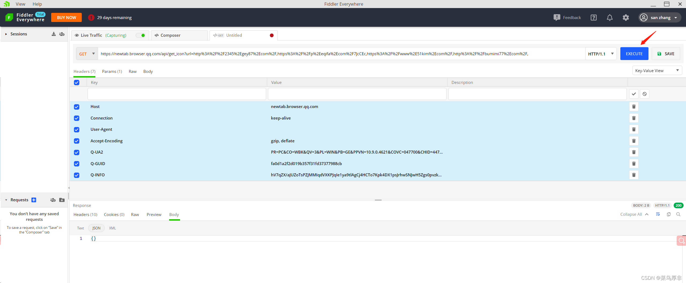The width and height of the screenshot is (686, 283).
Task: Select the Text response format
Action: [x=80, y=228]
